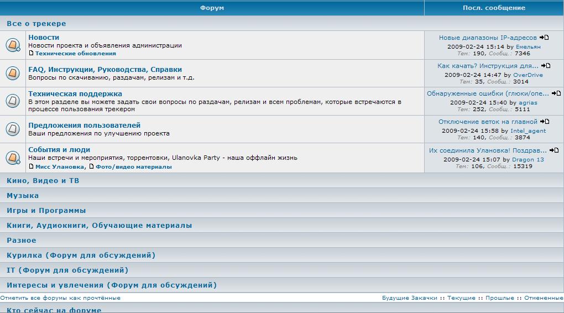Click the last-post arrow icon after Их соединила Улановка

click(x=554, y=150)
